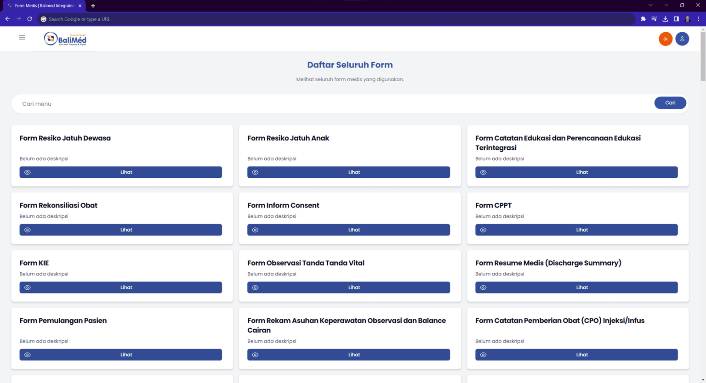706x383 pixels.
Task: Click the BaliMed logo
Action: coord(65,39)
